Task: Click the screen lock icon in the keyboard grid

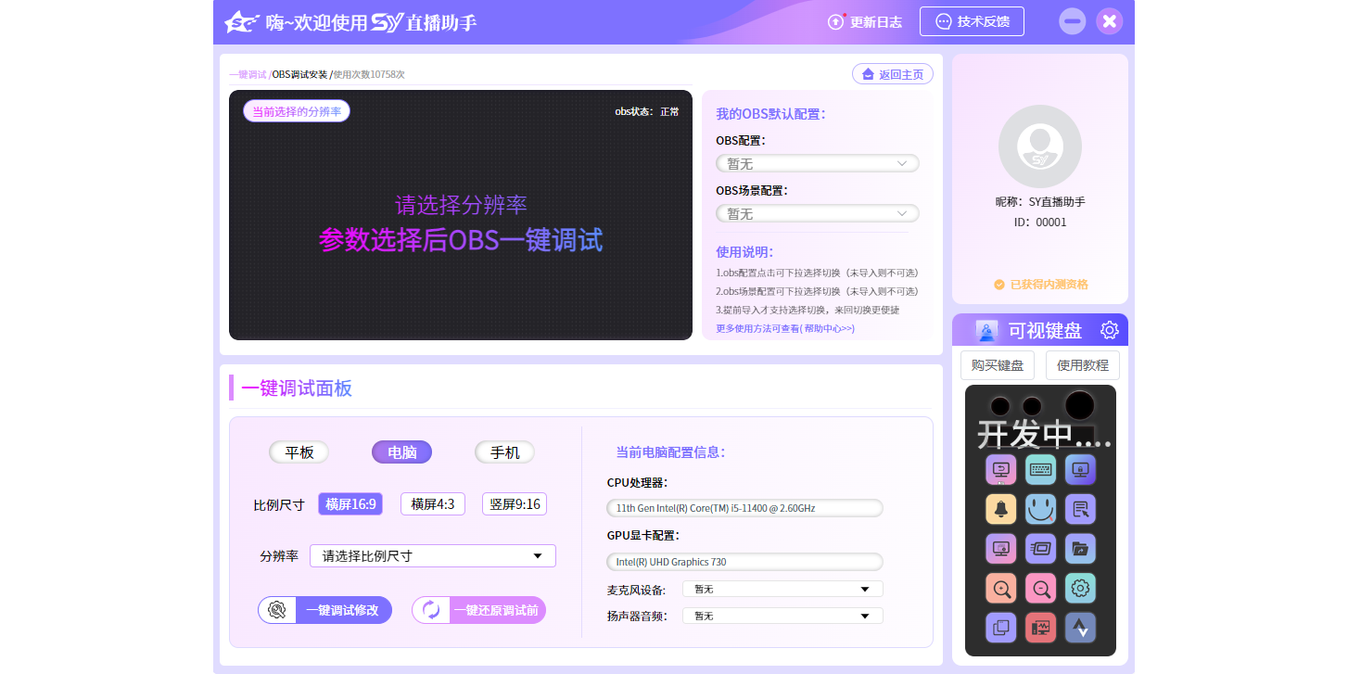Action: 1080,469
